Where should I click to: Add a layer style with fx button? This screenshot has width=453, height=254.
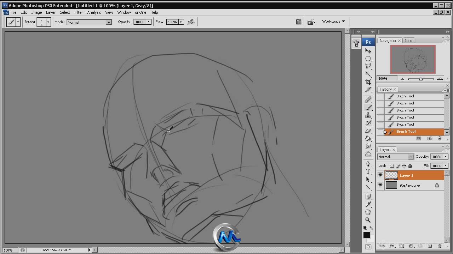tap(392, 246)
